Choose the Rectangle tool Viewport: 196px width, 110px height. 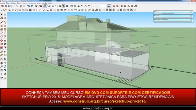2,26
